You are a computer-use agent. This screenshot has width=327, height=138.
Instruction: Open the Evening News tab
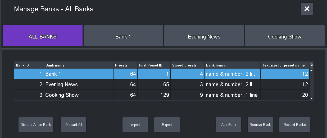(204, 36)
